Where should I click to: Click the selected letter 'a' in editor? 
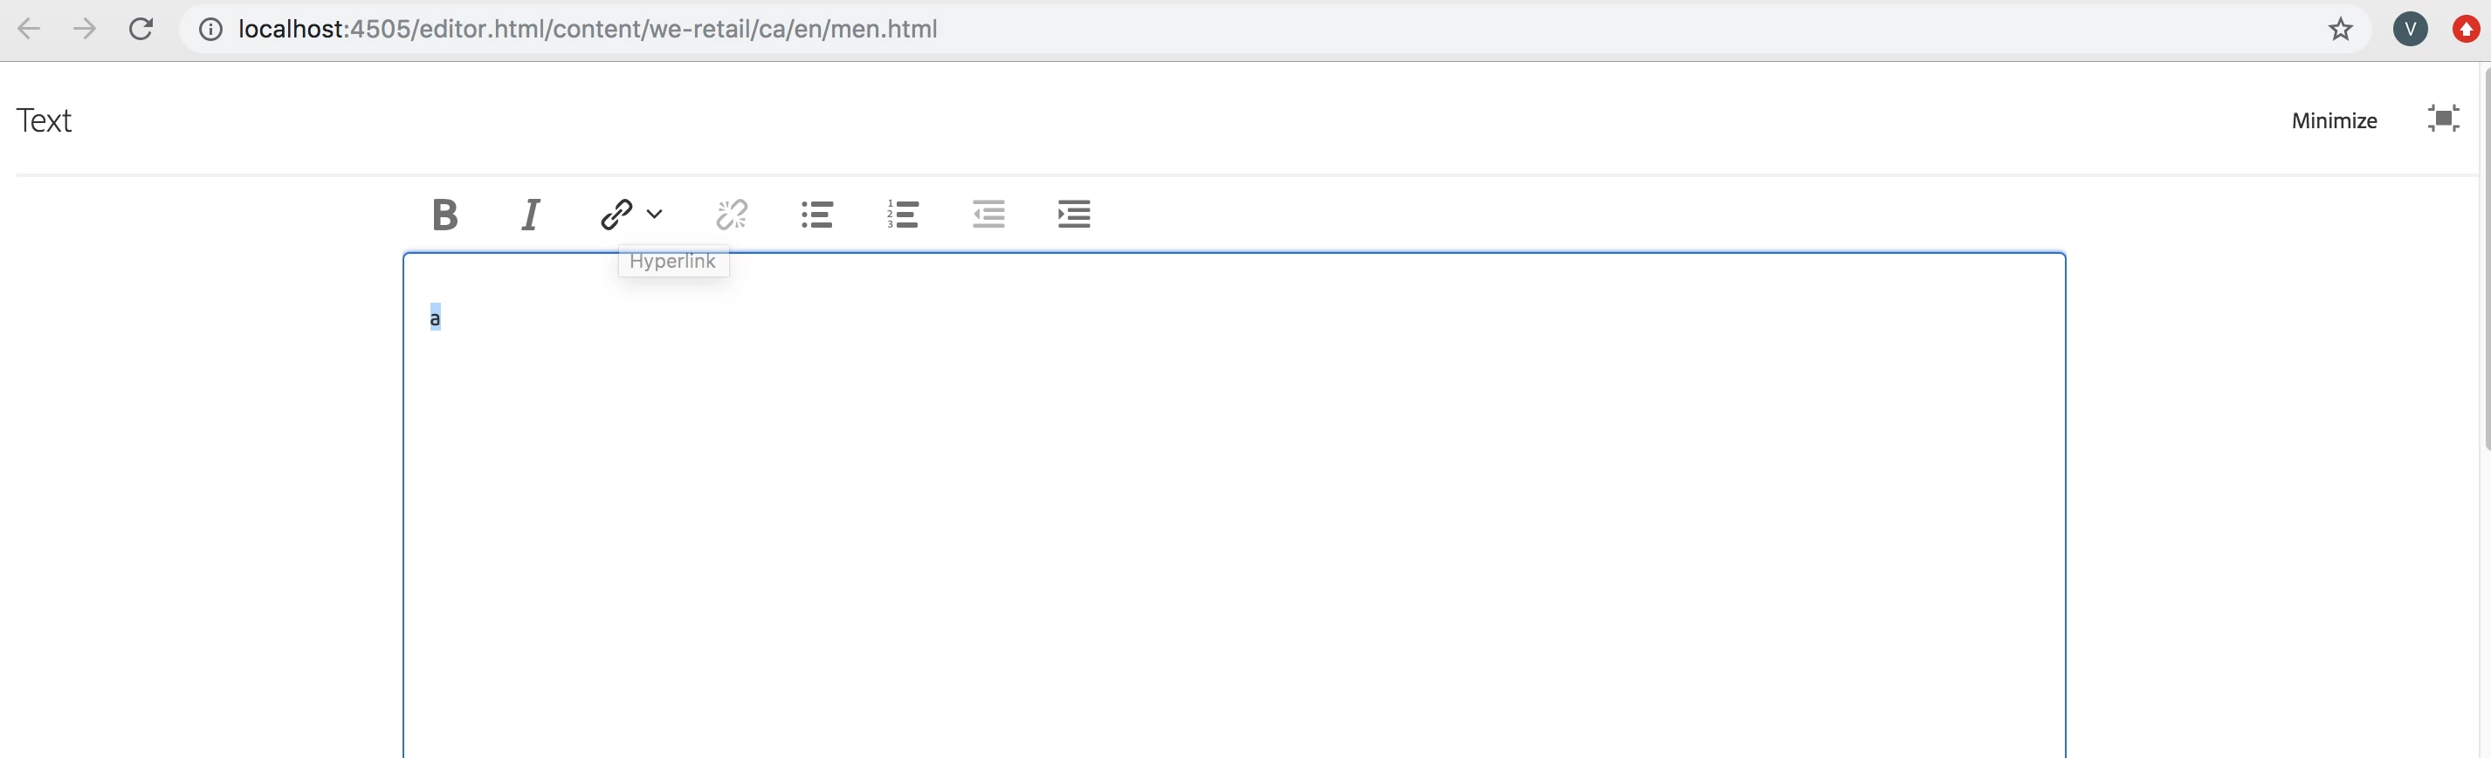click(435, 318)
